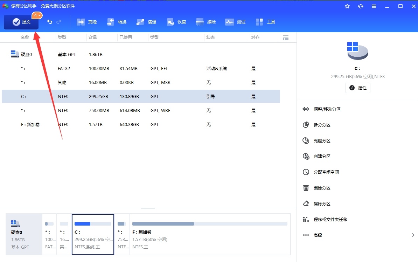Select the 753.00MB WRE partition row

141,110
